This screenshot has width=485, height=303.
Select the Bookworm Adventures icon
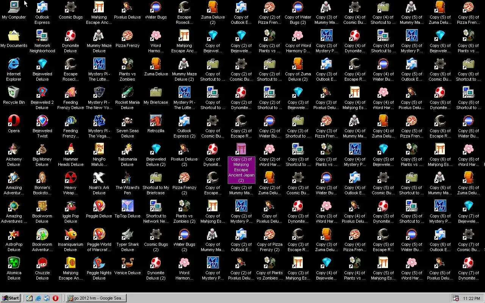pos(42,241)
